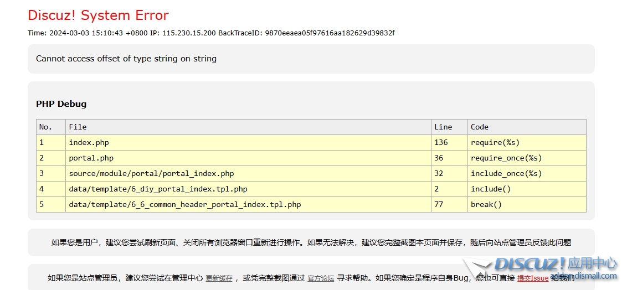Viewport: 627px width, 290px height.
Task: Select the error message about string offset
Action: coord(126,59)
